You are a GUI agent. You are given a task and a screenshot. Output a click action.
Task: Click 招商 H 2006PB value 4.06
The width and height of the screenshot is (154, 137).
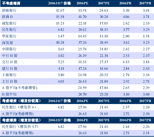coord(126,17)
